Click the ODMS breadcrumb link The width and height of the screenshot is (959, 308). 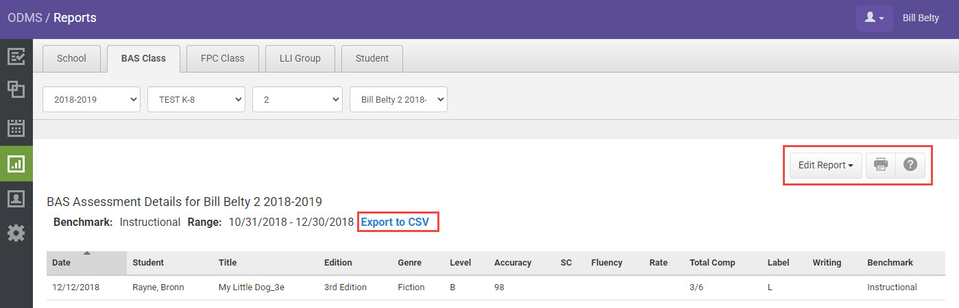click(x=25, y=18)
